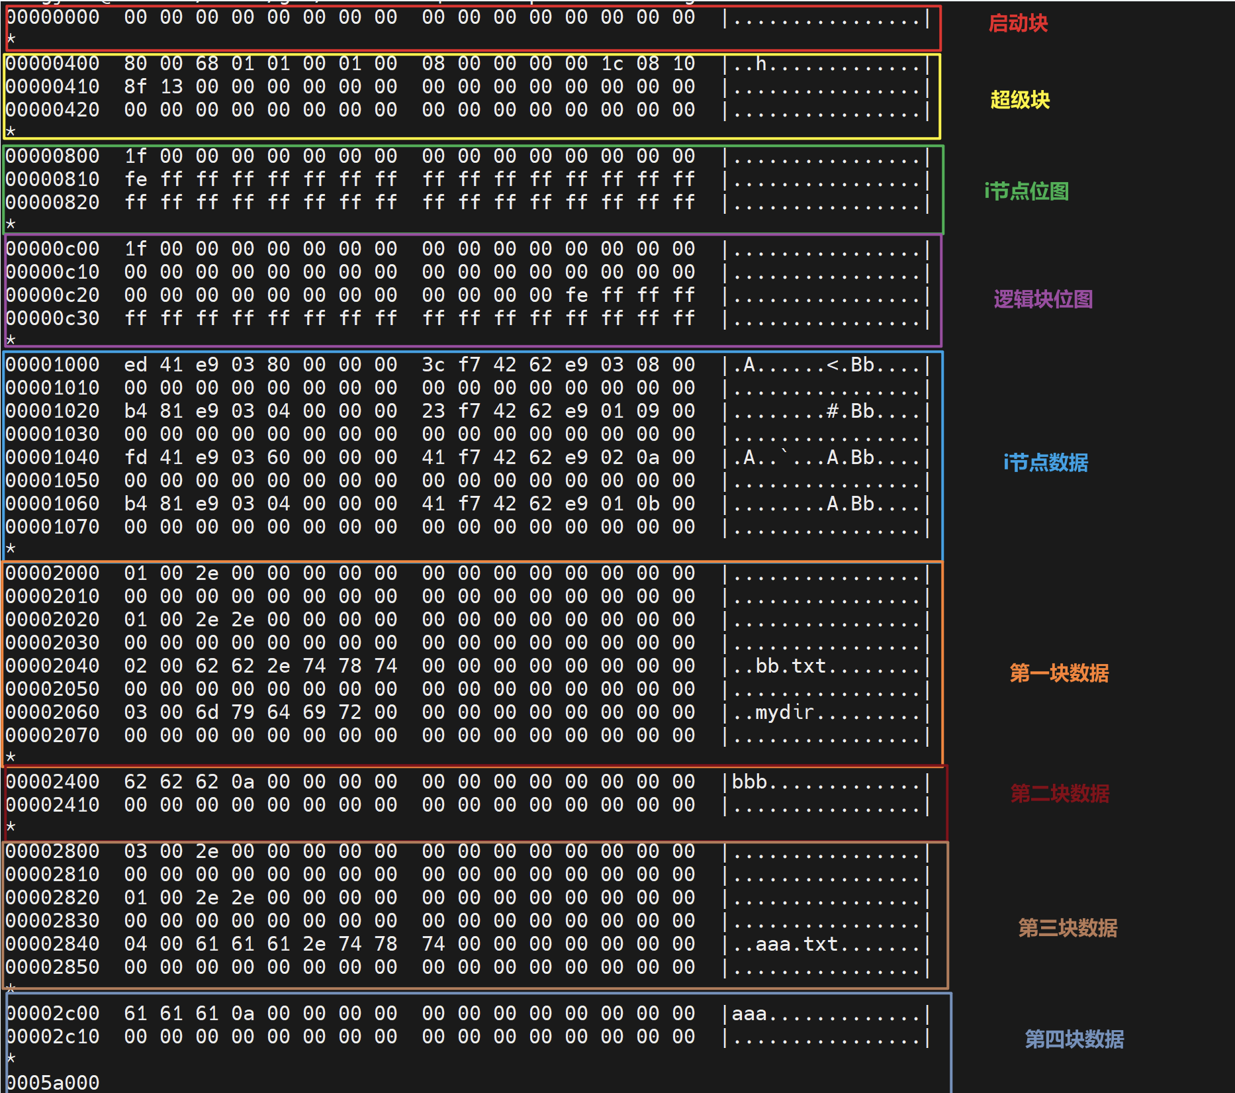Click the offset 0005a000 final line
Viewport: 1235px width, 1093px height.
[52, 1083]
